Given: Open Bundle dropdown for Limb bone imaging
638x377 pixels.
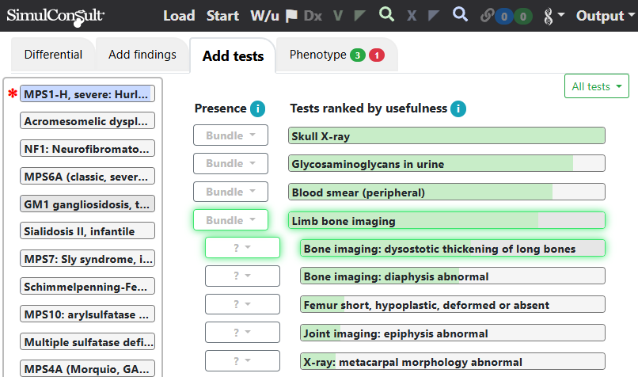Looking at the screenshot, I should click(x=230, y=220).
